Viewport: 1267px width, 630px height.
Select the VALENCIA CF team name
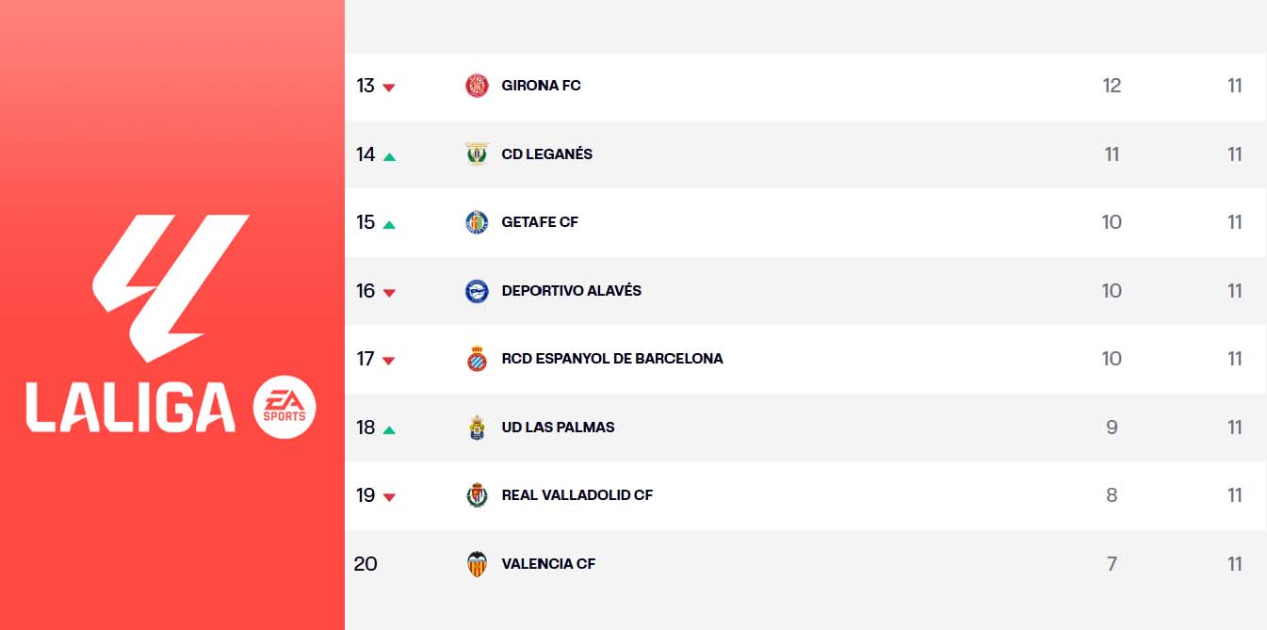point(548,564)
